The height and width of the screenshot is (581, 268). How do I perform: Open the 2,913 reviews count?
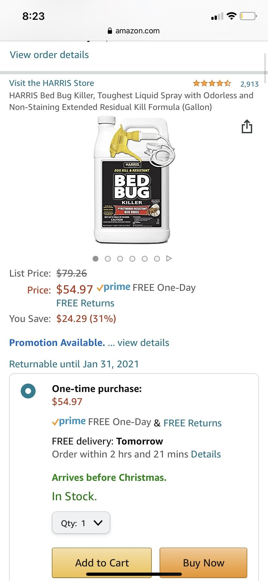(249, 84)
